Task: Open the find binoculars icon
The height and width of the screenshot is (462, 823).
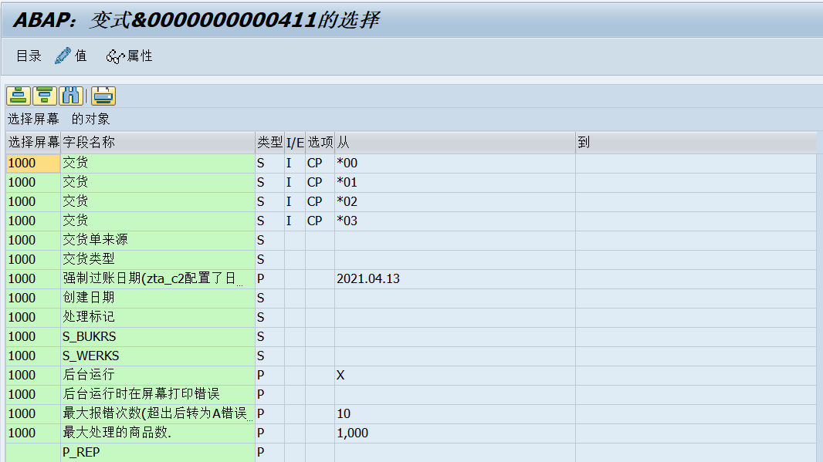Action: click(71, 96)
